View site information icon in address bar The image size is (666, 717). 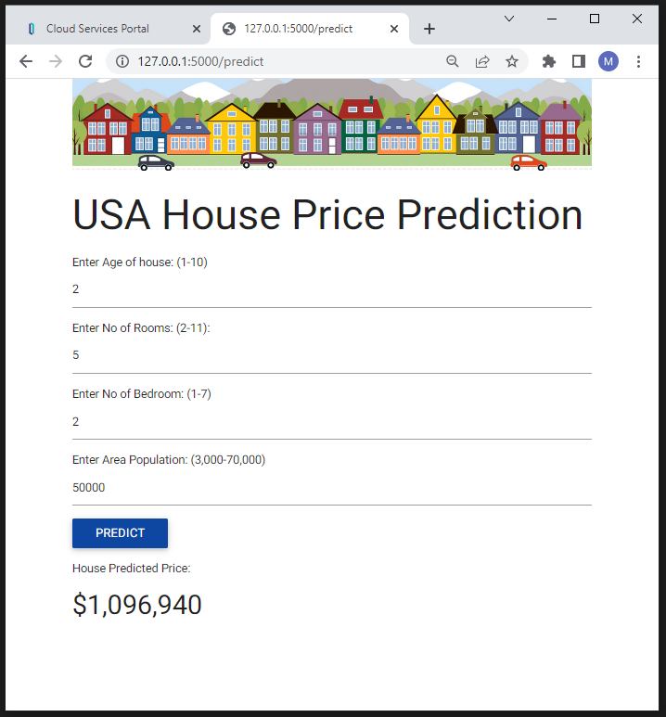click(122, 61)
